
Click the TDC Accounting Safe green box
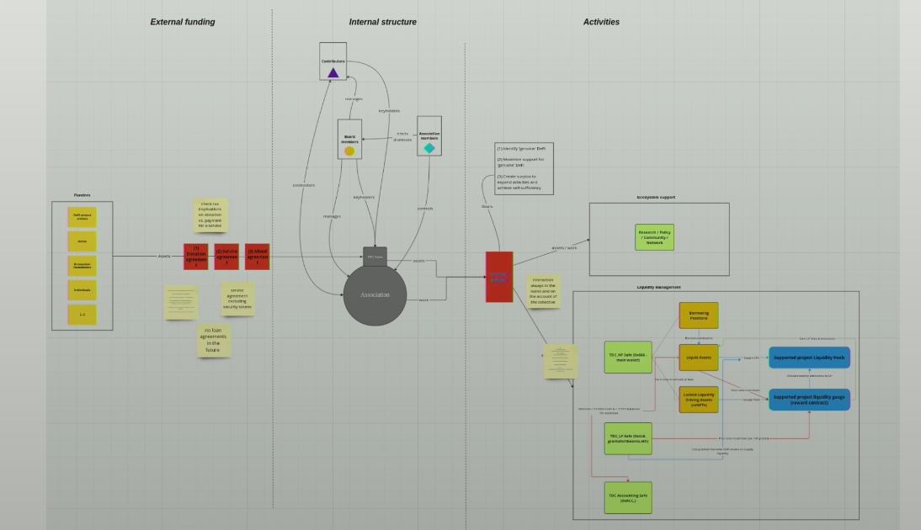tap(628, 498)
